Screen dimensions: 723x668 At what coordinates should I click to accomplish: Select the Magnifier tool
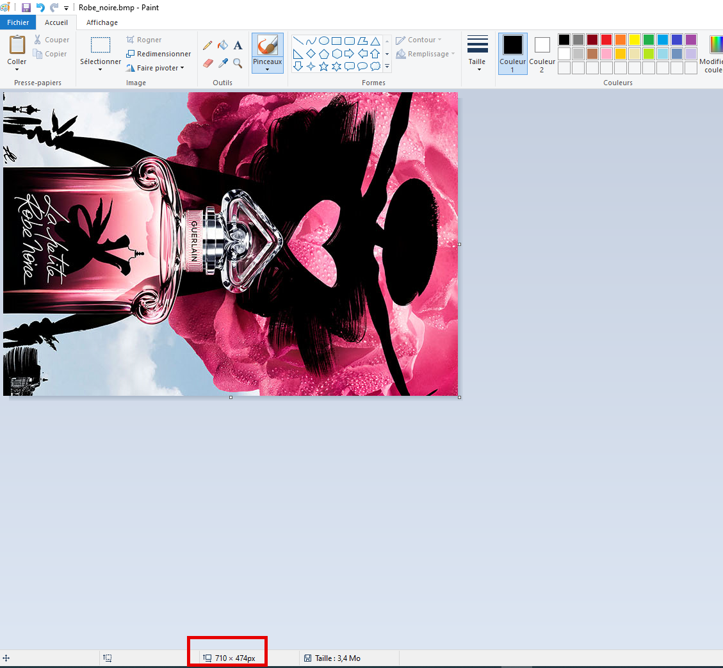238,63
